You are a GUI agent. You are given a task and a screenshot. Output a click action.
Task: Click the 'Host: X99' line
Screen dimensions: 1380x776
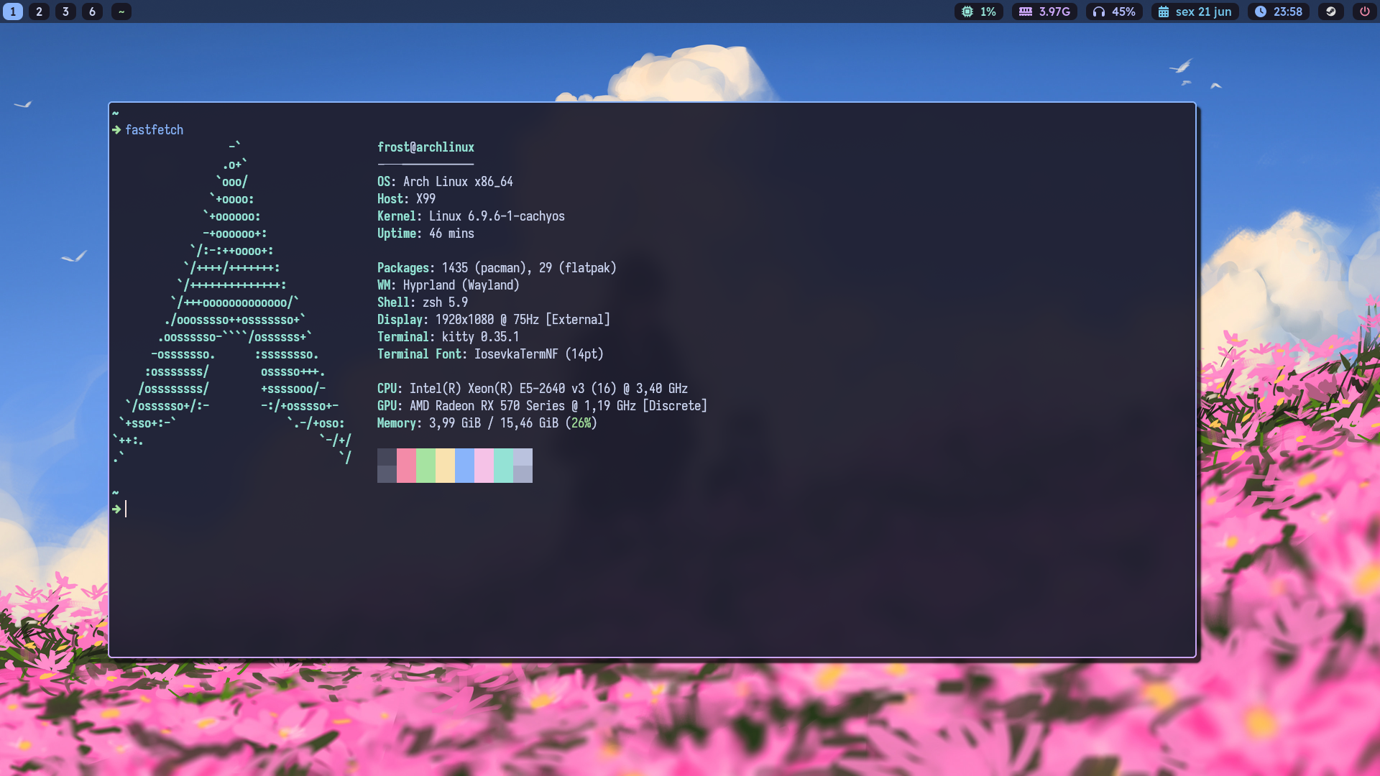tap(406, 199)
